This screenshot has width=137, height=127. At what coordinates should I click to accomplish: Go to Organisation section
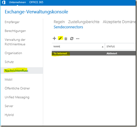[13, 53]
